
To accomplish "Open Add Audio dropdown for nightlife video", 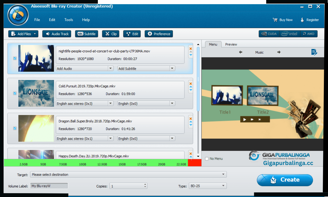I will click(84, 68).
